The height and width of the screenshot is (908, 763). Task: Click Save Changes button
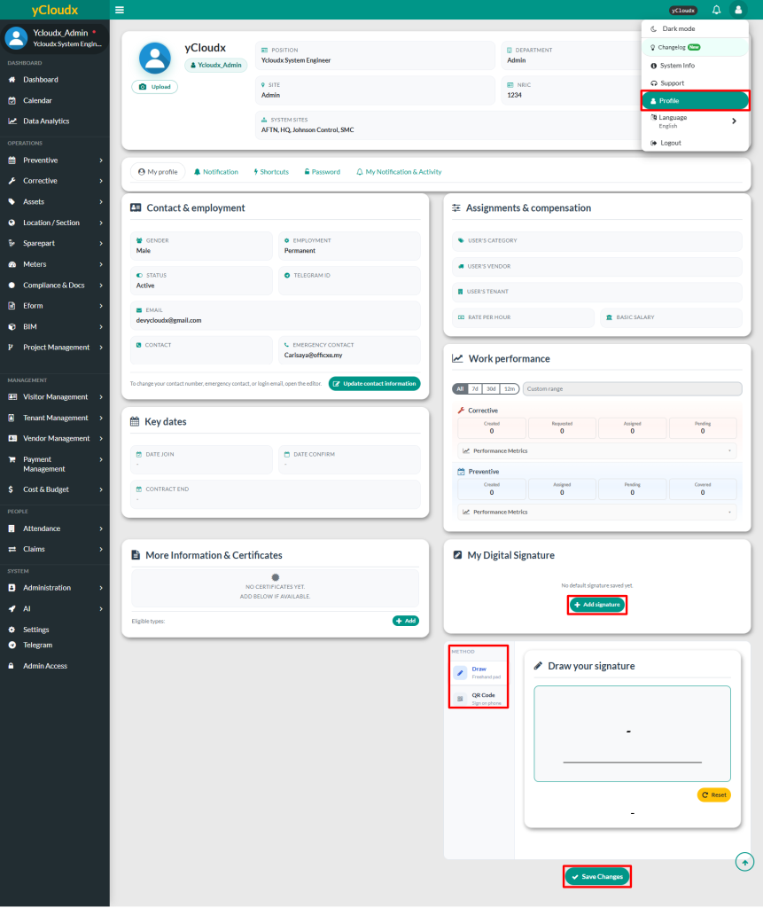tap(597, 877)
